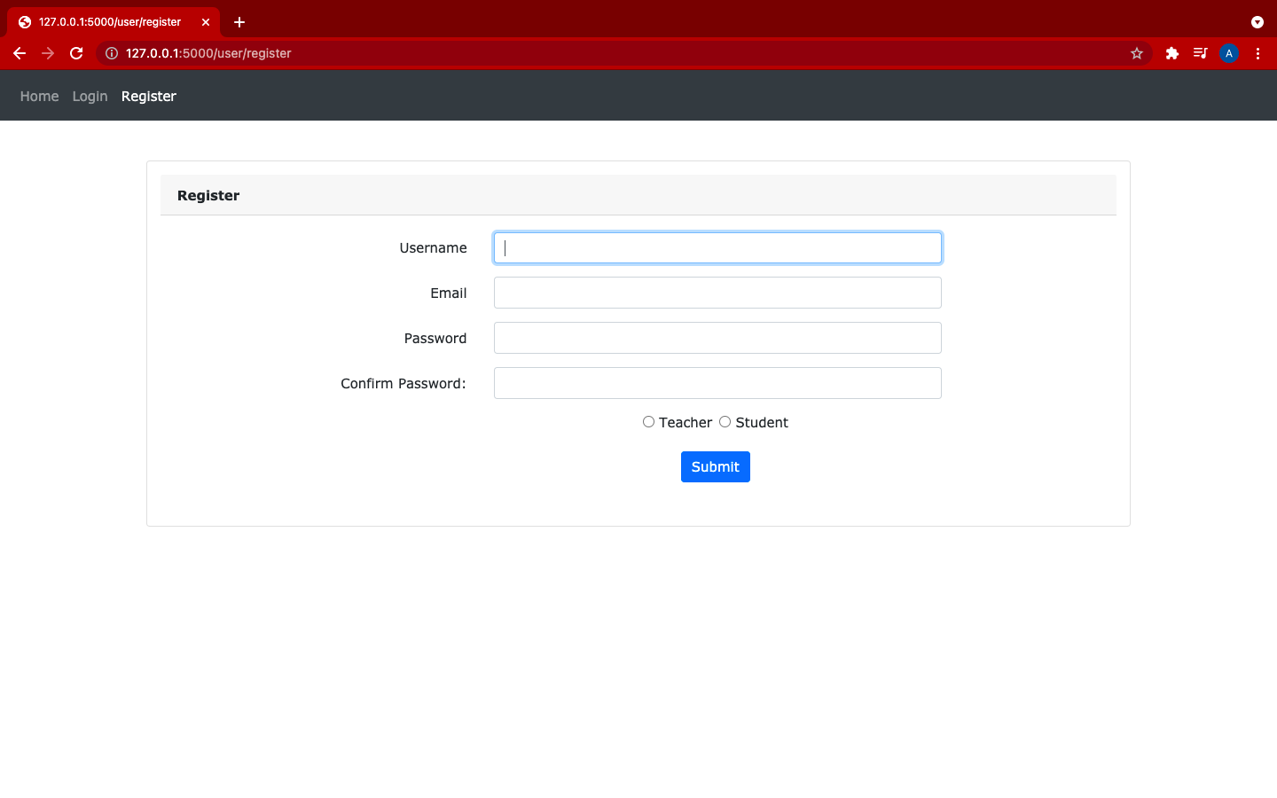Click the Email label

pyautogui.click(x=449, y=293)
